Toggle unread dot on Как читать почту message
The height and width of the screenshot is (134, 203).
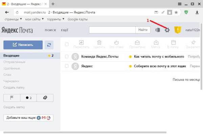[x=130, y=57]
